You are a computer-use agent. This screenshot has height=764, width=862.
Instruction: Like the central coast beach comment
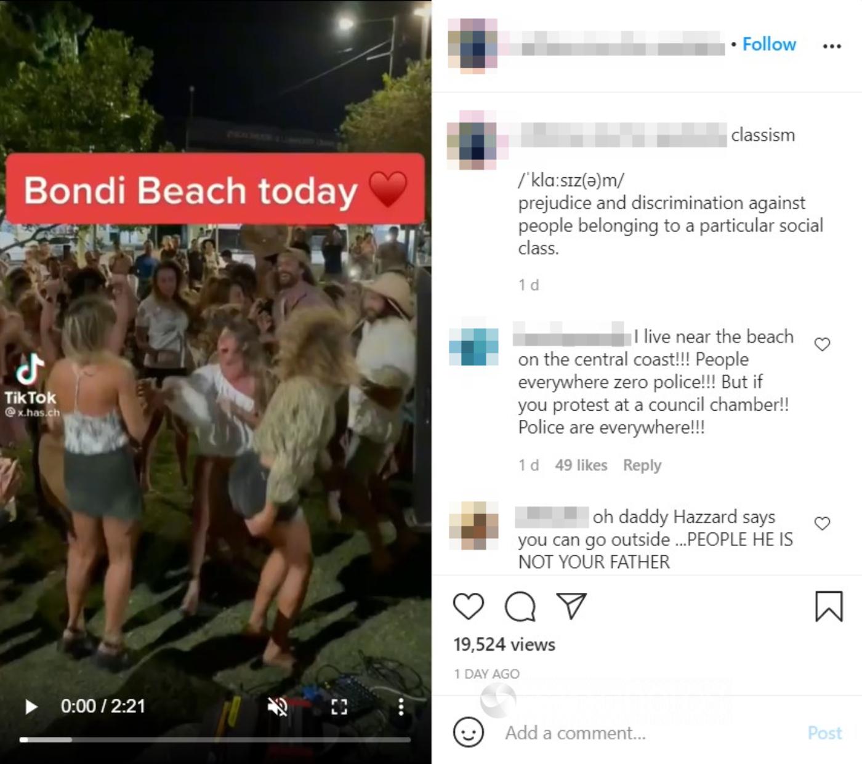click(823, 344)
